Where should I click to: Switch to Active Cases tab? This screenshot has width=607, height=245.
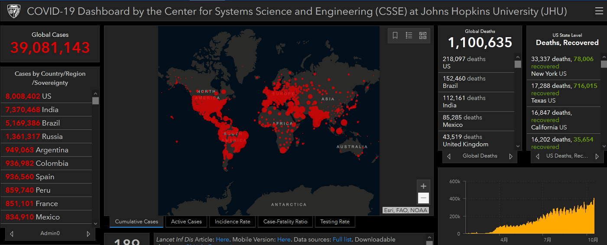coord(186,222)
